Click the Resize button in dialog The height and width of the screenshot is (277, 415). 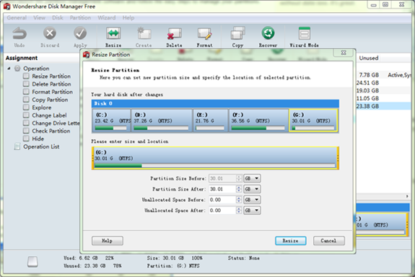click(x=291, y=241)
